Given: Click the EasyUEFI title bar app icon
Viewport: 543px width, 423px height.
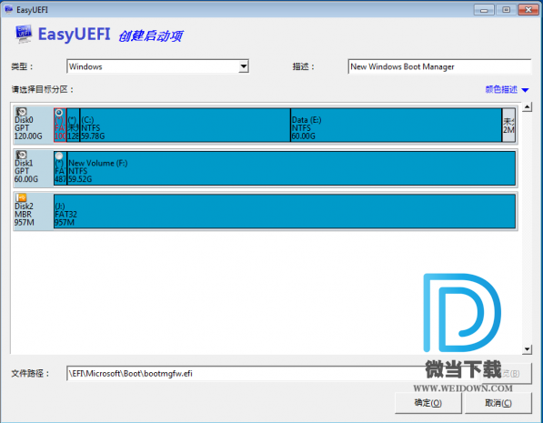Looking at the screenshot, I should point(9,9).
